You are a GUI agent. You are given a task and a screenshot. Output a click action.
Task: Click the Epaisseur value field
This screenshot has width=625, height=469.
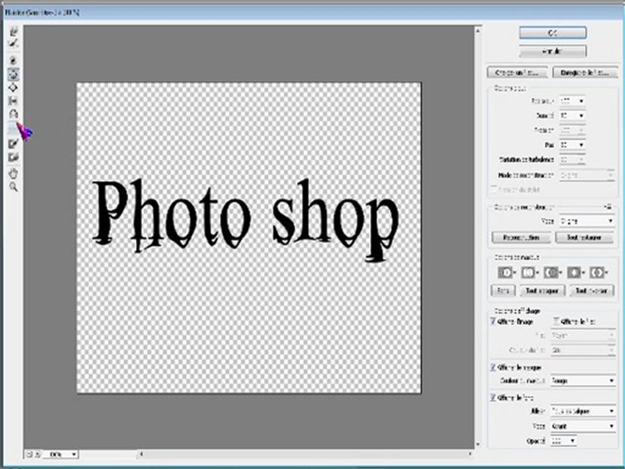point(568,102)
